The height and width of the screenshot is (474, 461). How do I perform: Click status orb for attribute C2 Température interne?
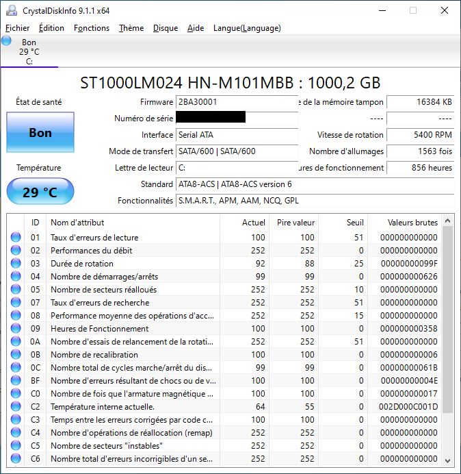pyautogui.click(x=16, y=406)
